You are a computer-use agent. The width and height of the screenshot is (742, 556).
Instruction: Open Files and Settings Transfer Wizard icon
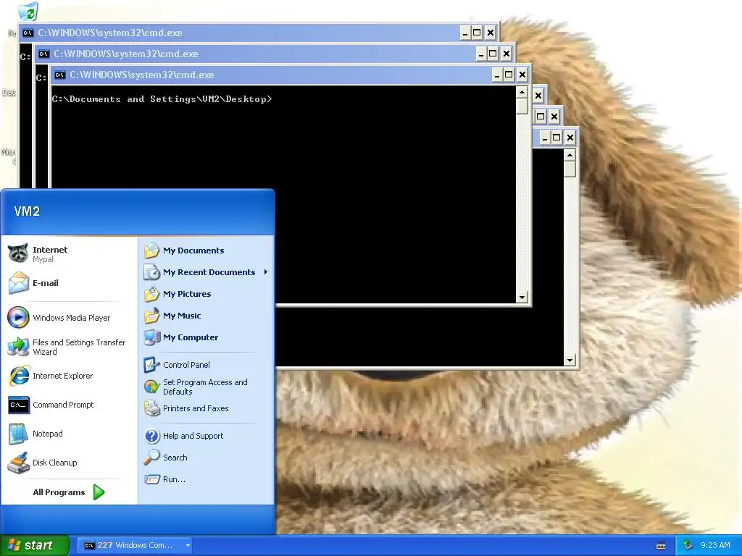tap(18, 347)
